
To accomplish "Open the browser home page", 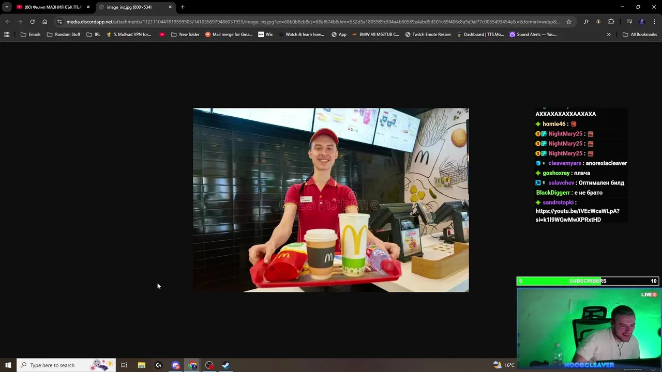I will (44, 22).
